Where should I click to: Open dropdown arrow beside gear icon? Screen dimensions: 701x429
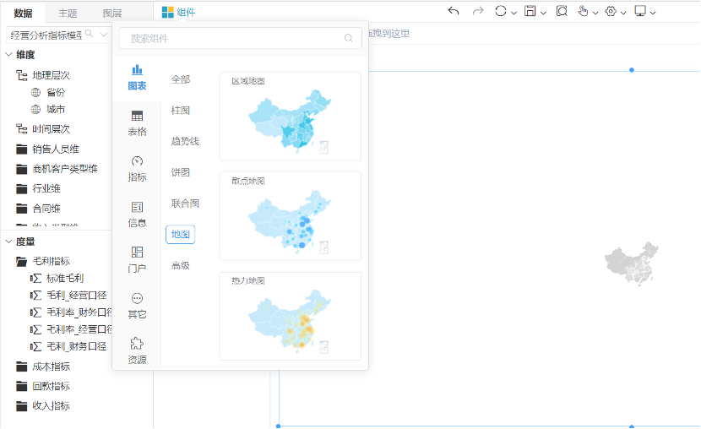pyautogui.click(x=623, y=13)
